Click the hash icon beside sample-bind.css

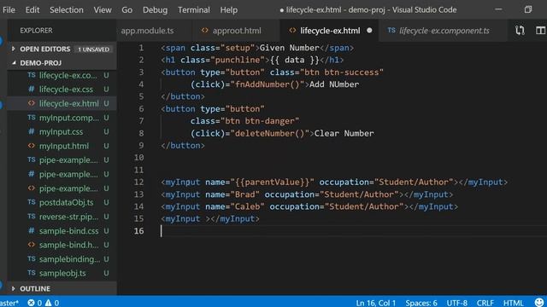click(32, 230)
